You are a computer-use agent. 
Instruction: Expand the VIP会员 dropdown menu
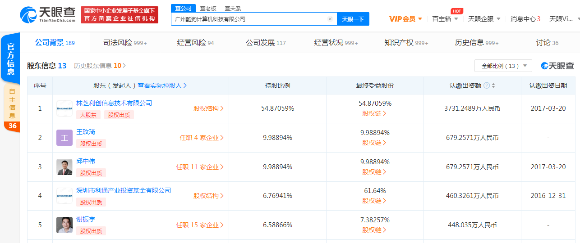[405, 19]
